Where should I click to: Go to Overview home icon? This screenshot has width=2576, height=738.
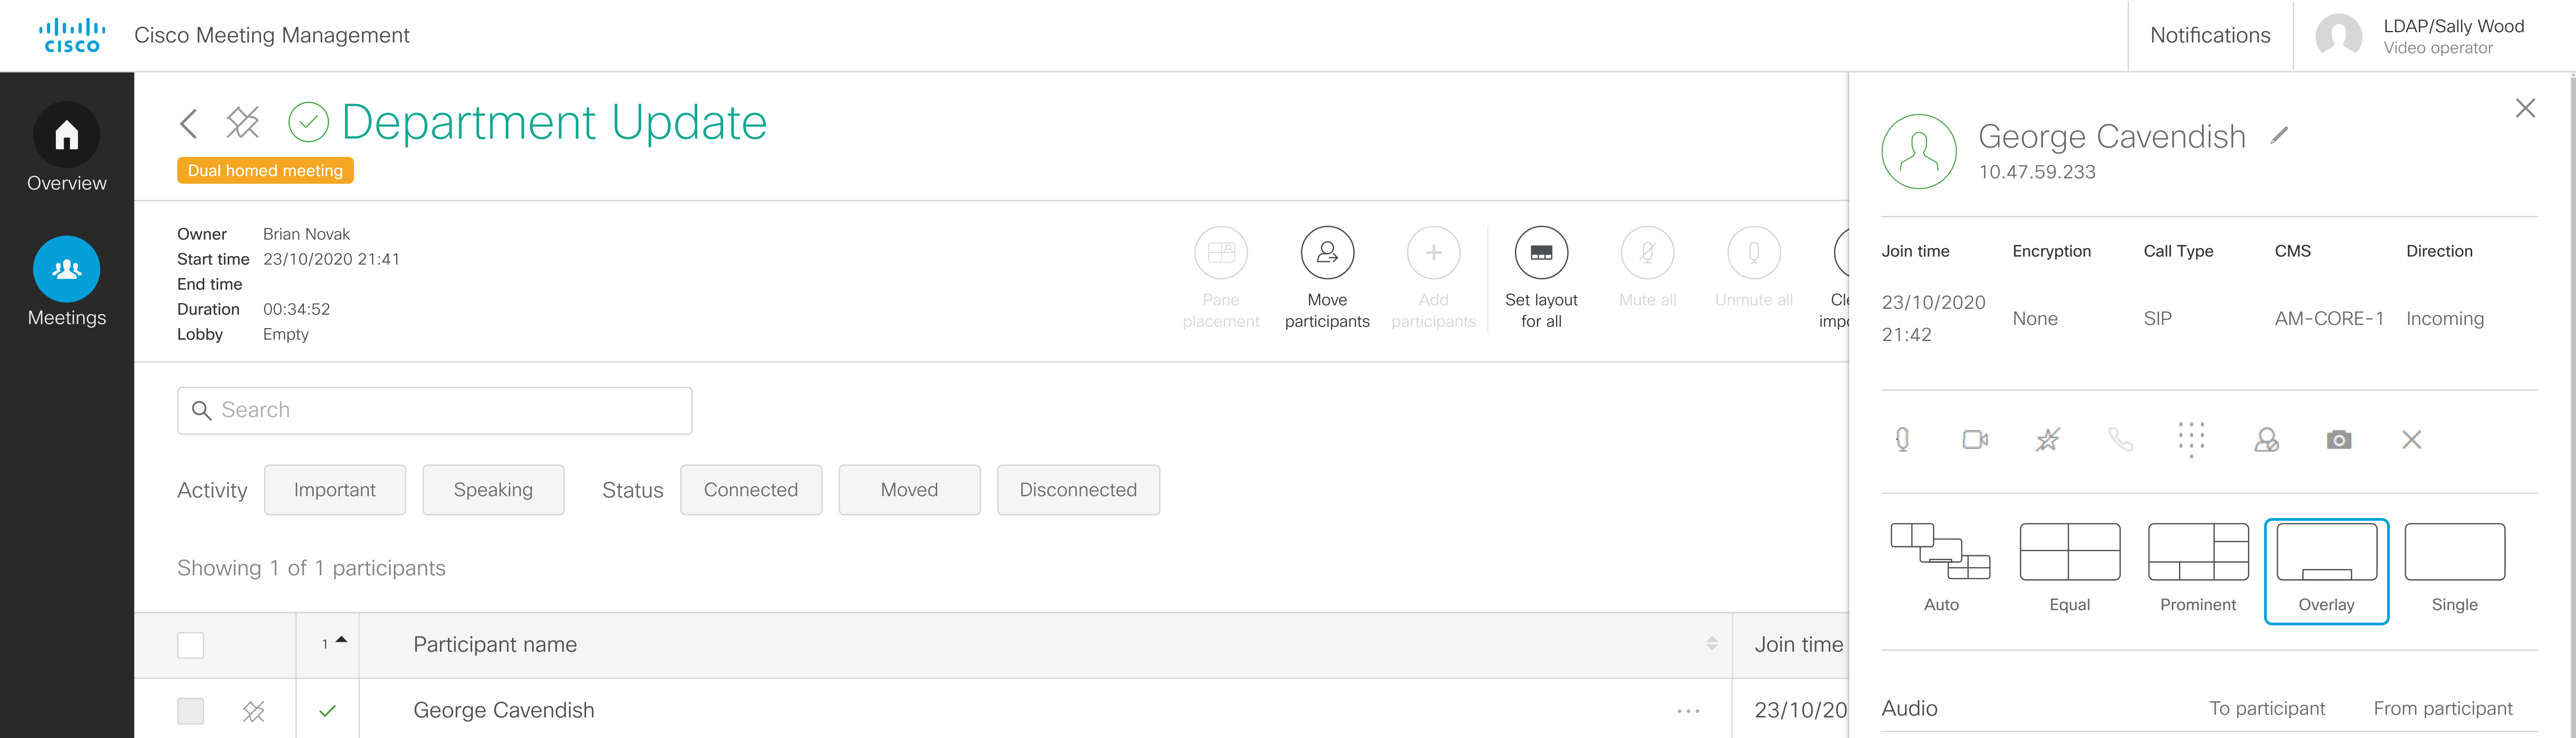[66, 135]
